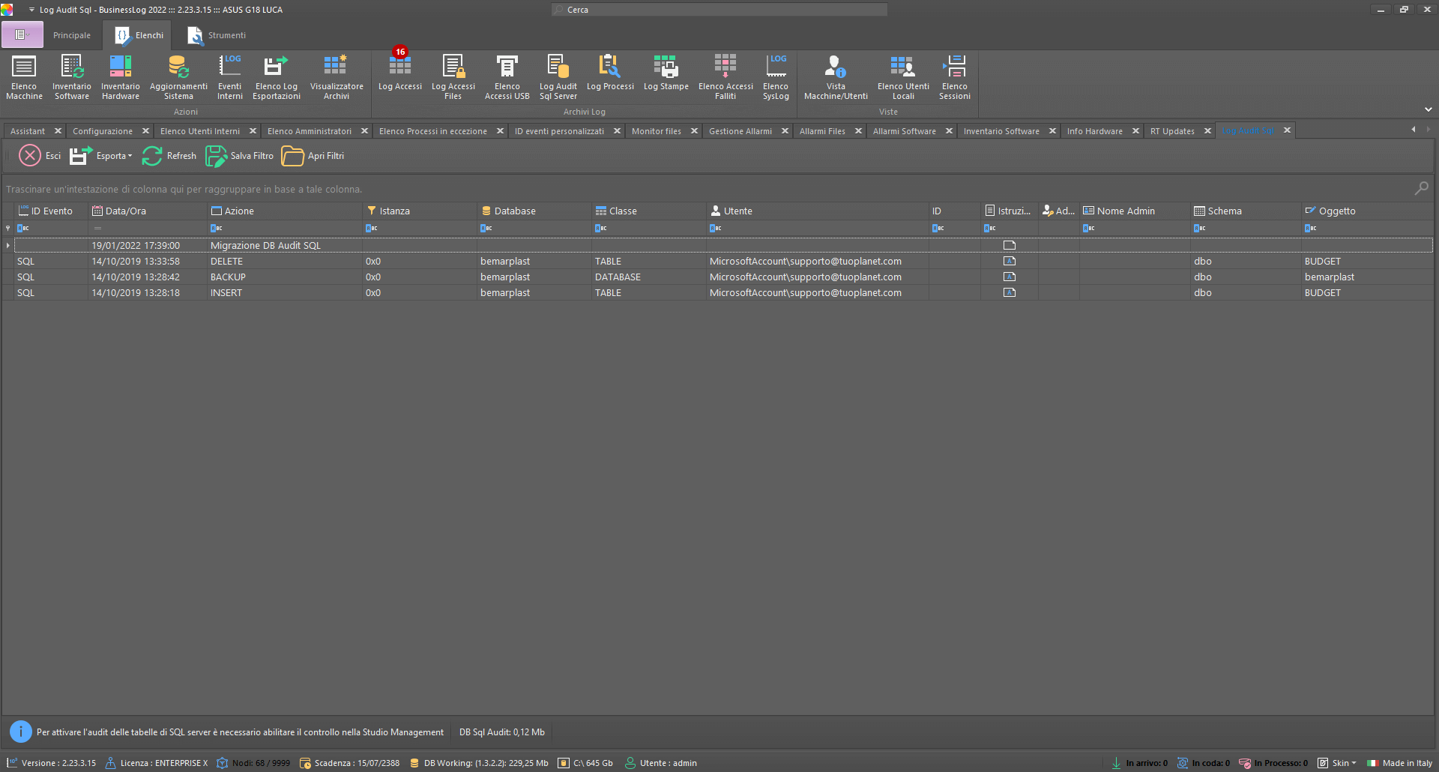Click the DB Working status entry
Image resolution: width=1439 pixels, height=772 pixels.
click(478, 763)
